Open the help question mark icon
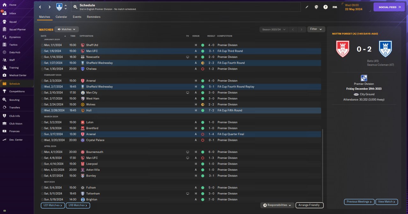 [x=325, y=7]
